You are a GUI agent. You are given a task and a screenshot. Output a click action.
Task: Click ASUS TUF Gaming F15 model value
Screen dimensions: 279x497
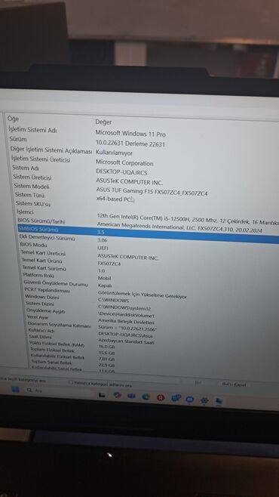click(x=152, y=191)
